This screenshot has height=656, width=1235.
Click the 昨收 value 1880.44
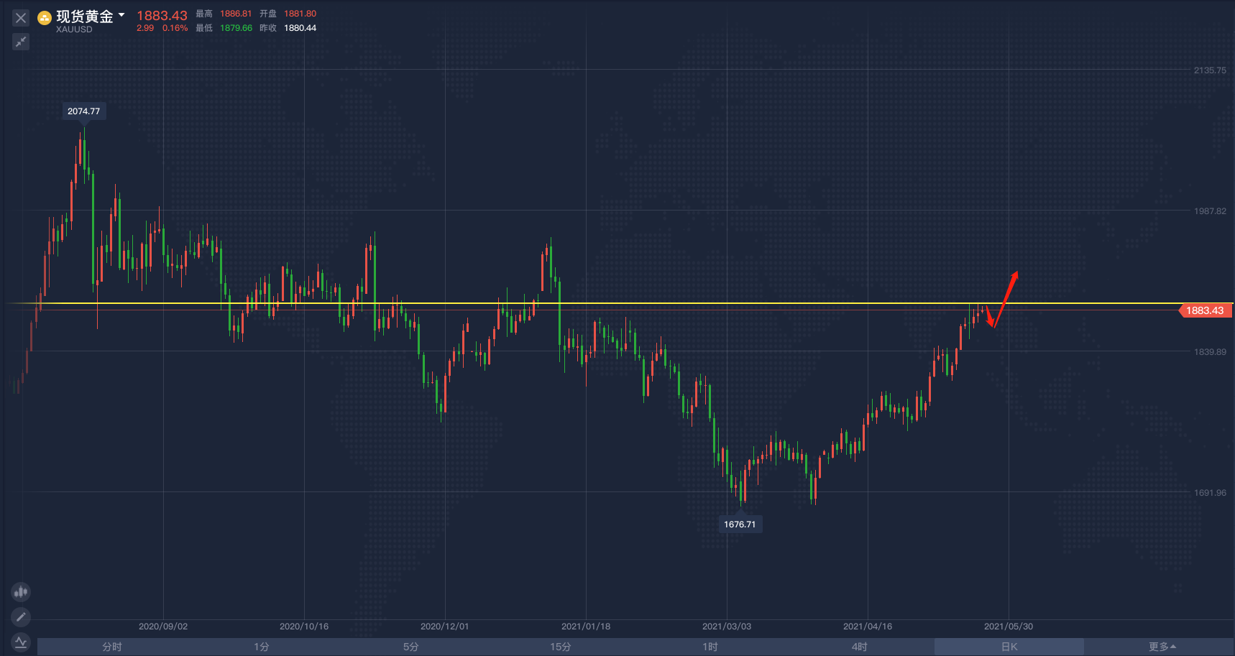300,28
